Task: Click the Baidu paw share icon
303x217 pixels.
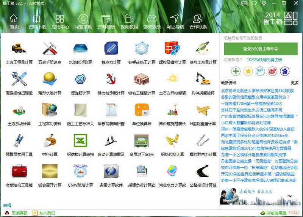Action: point(285,71)
